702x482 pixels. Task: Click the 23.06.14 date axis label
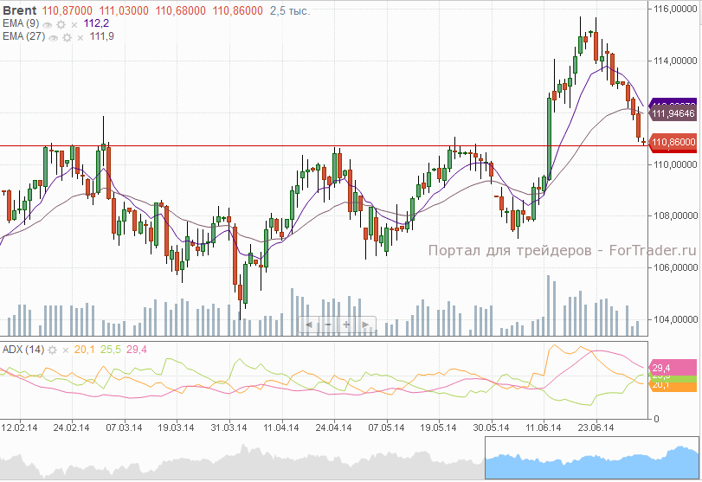(x=596, y=427)
